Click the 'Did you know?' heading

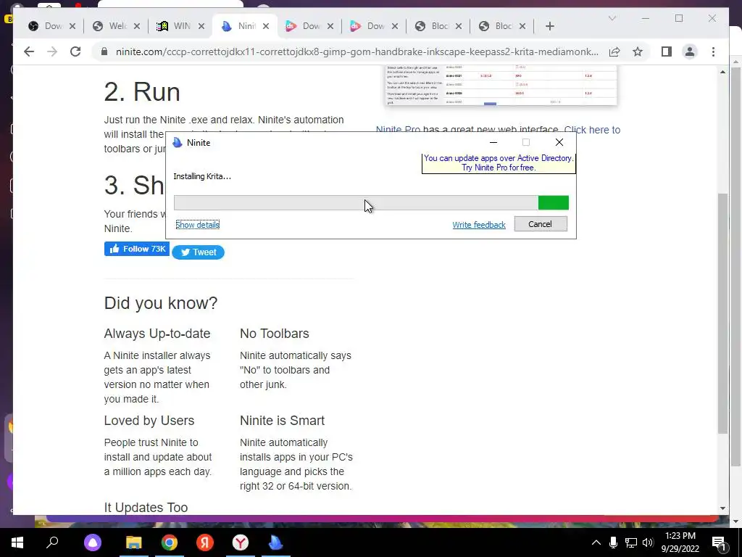pyautogui.click(x=161, y=303)
